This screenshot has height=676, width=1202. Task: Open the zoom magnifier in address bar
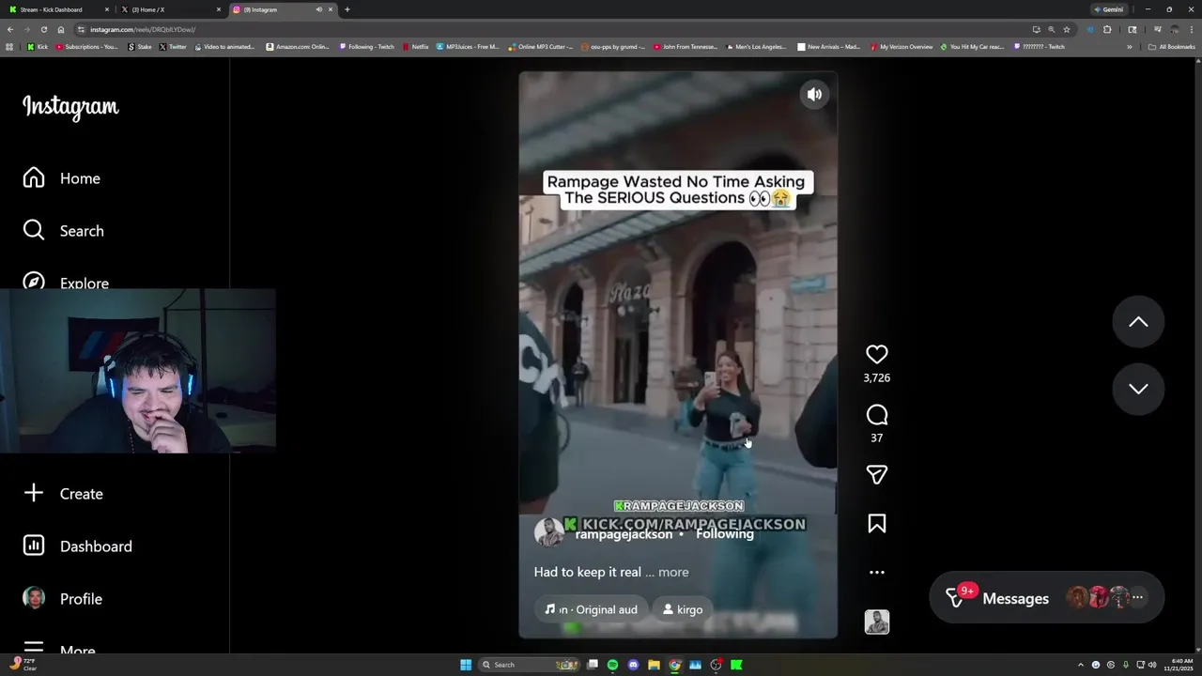coord(1051,29)
